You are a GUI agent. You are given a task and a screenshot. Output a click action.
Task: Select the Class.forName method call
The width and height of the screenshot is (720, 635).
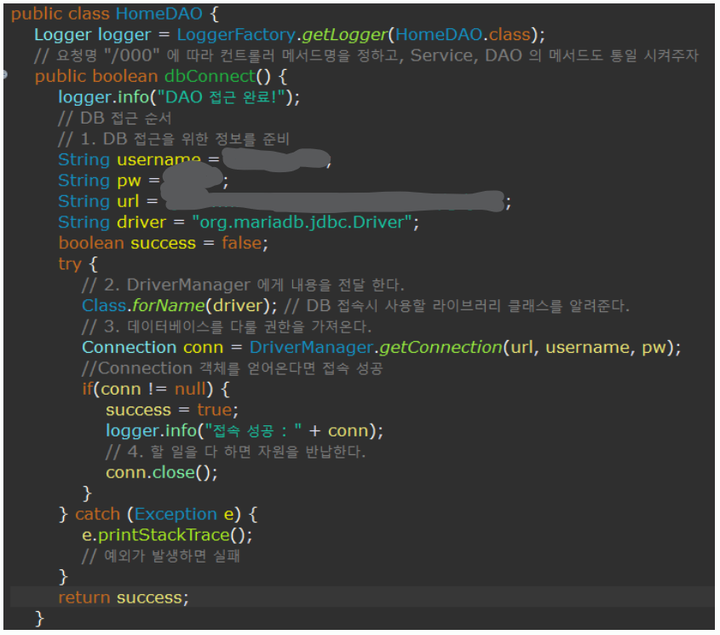[x=141, y=305]
